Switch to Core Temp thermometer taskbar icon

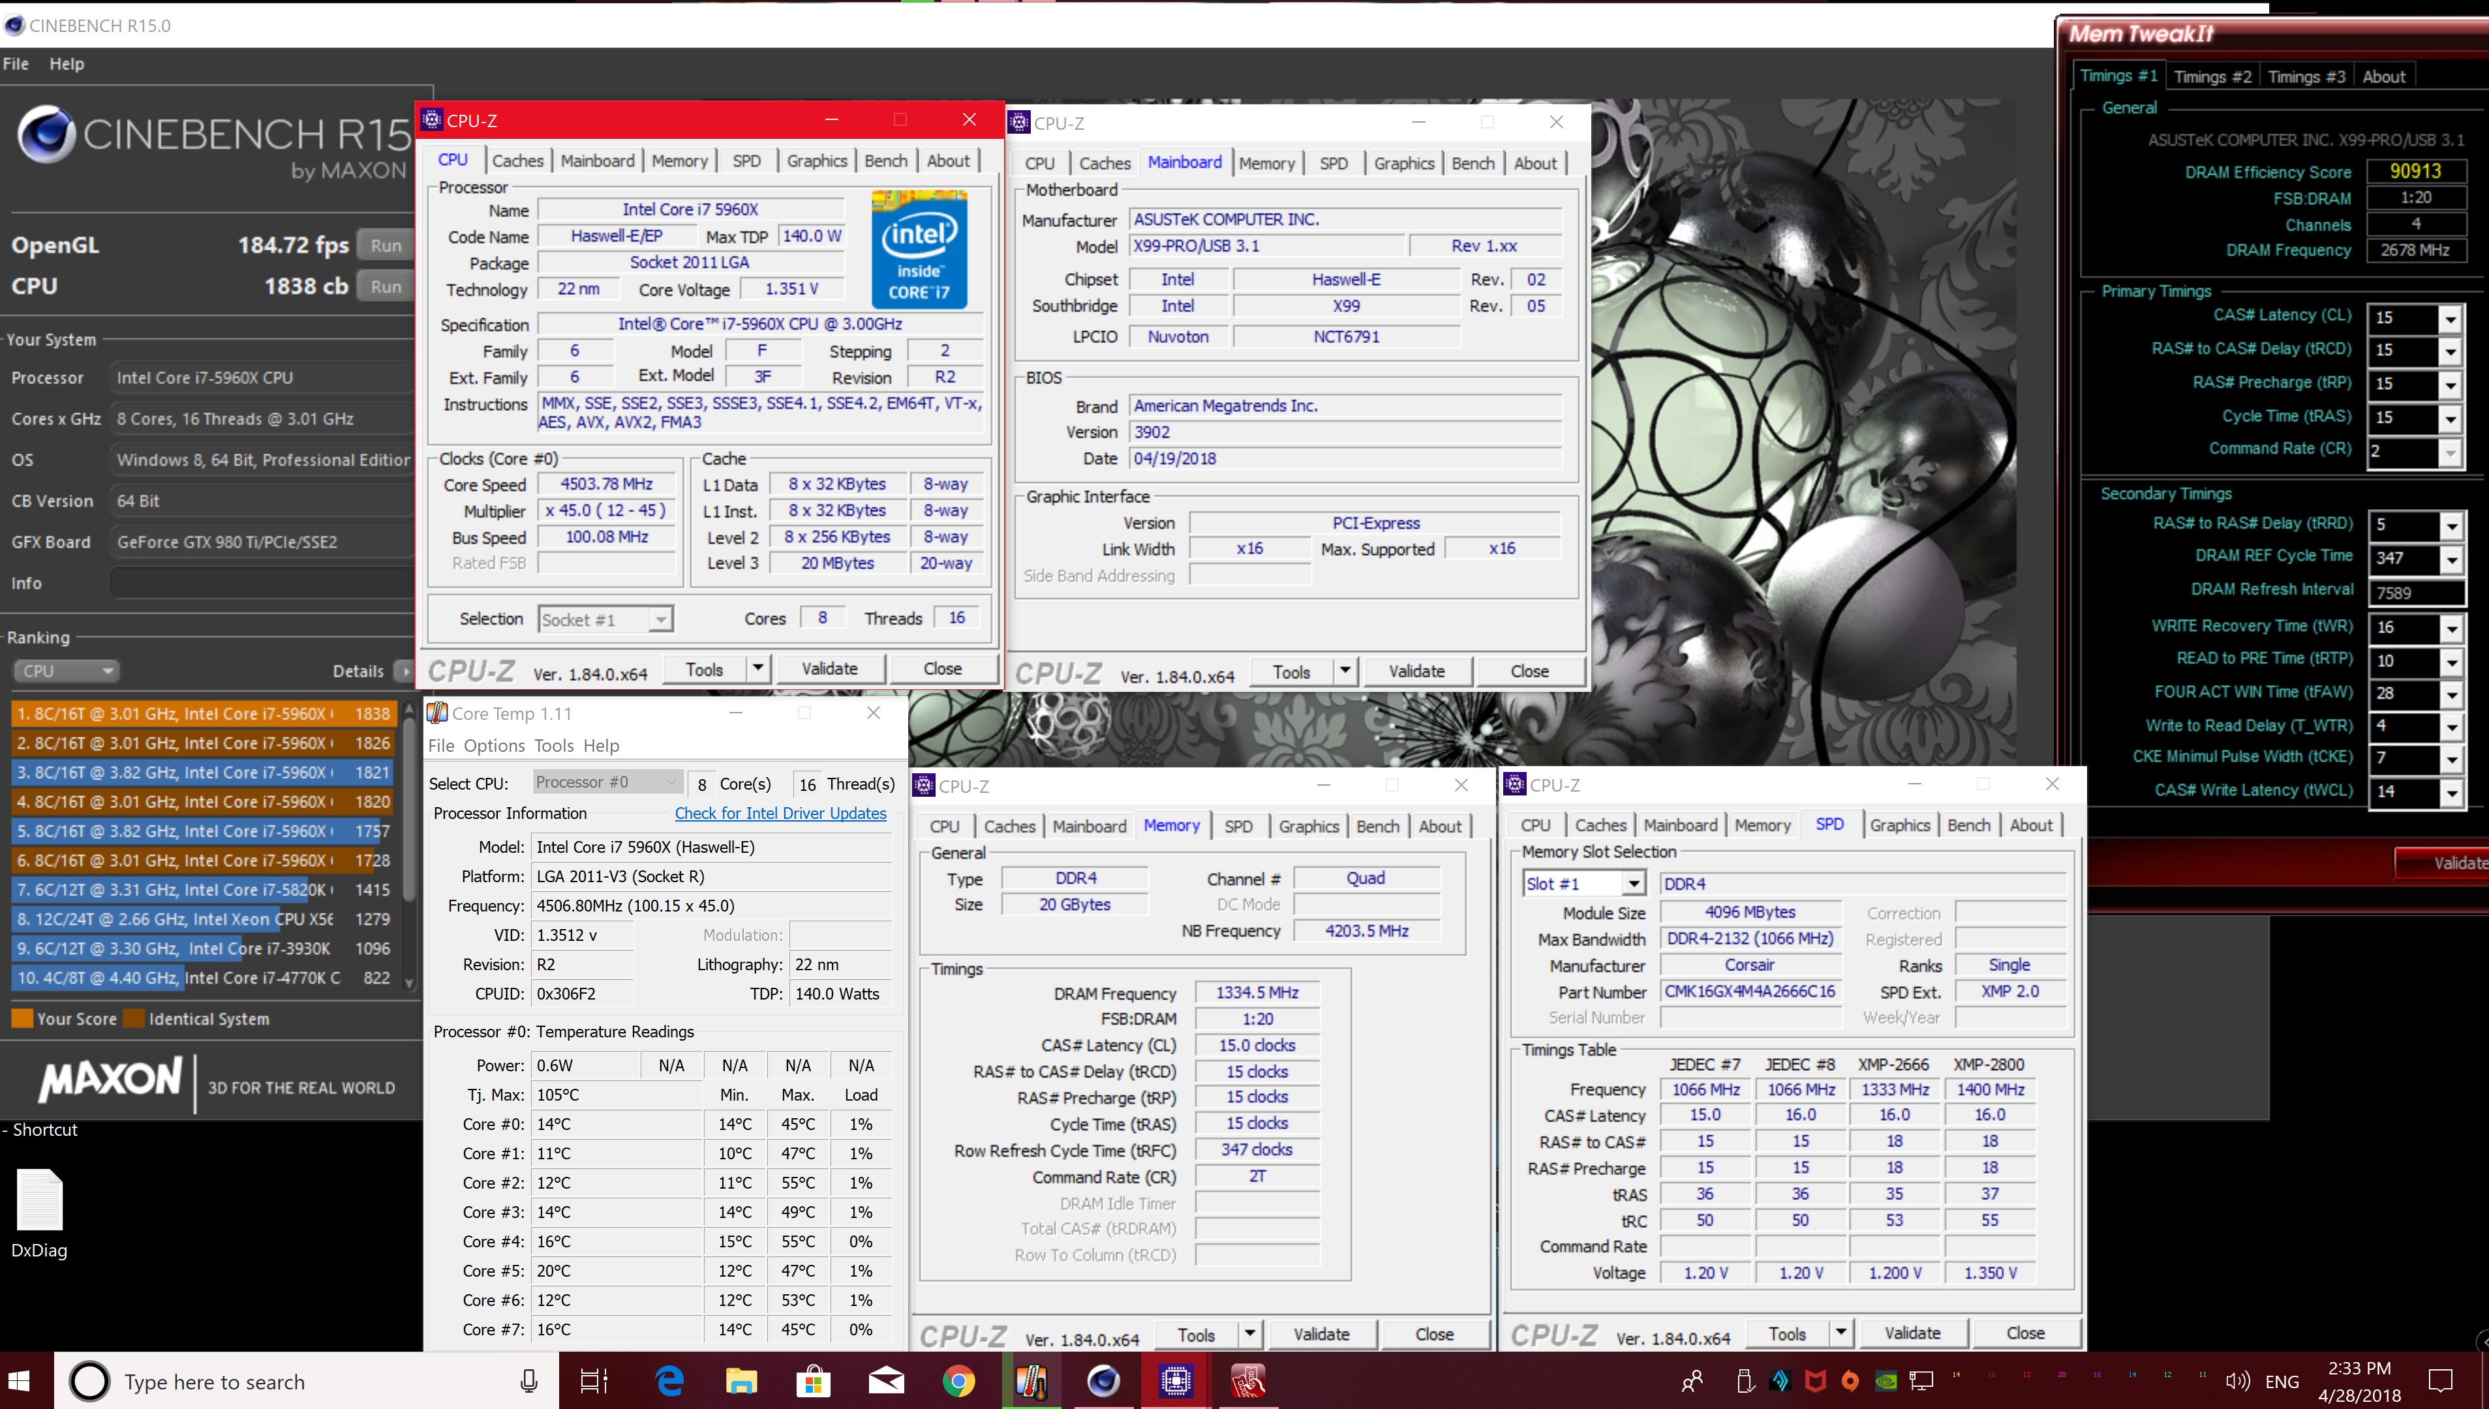click(1031, 1381)
